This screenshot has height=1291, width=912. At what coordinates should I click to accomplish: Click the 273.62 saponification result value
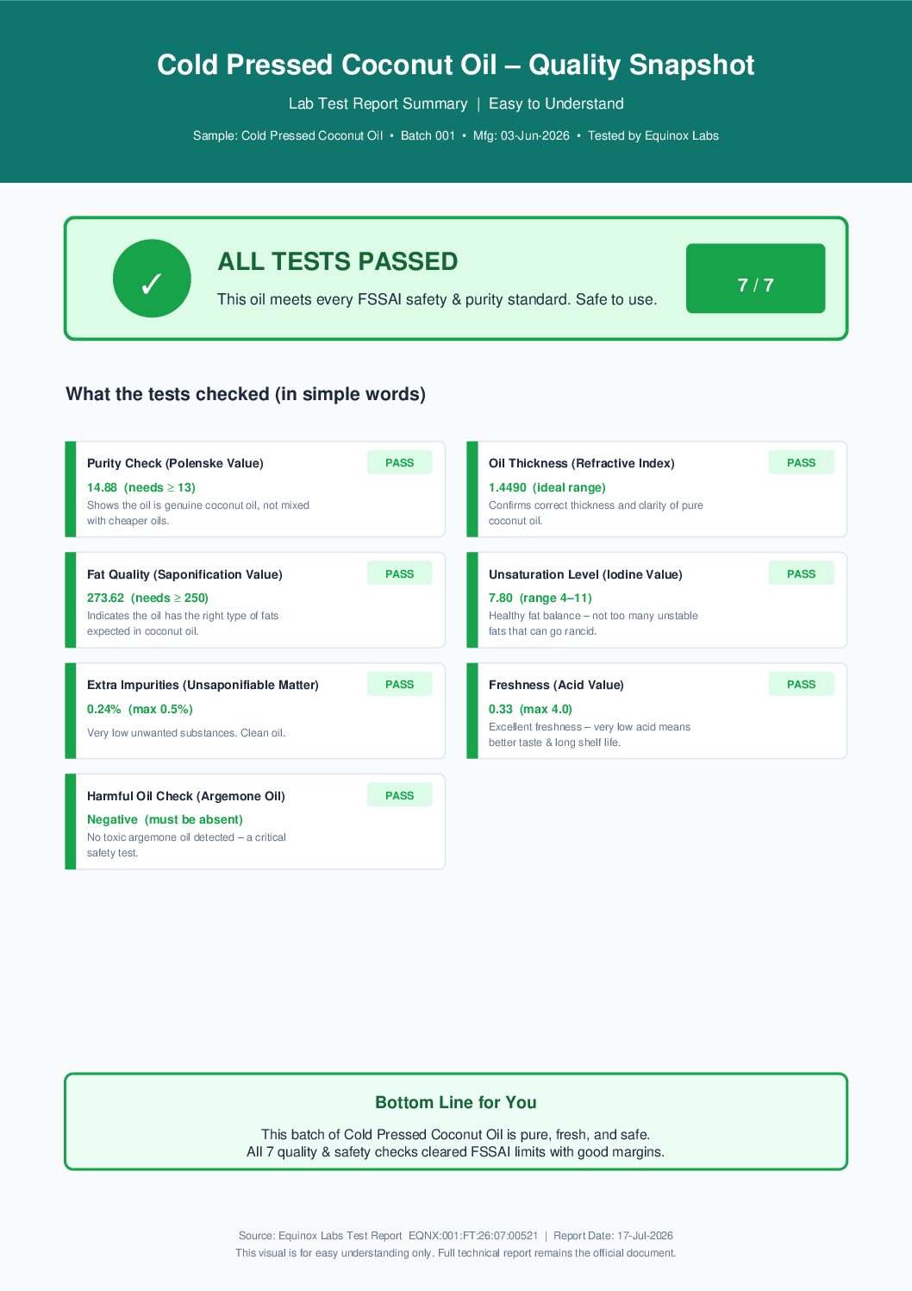point(105,598)
